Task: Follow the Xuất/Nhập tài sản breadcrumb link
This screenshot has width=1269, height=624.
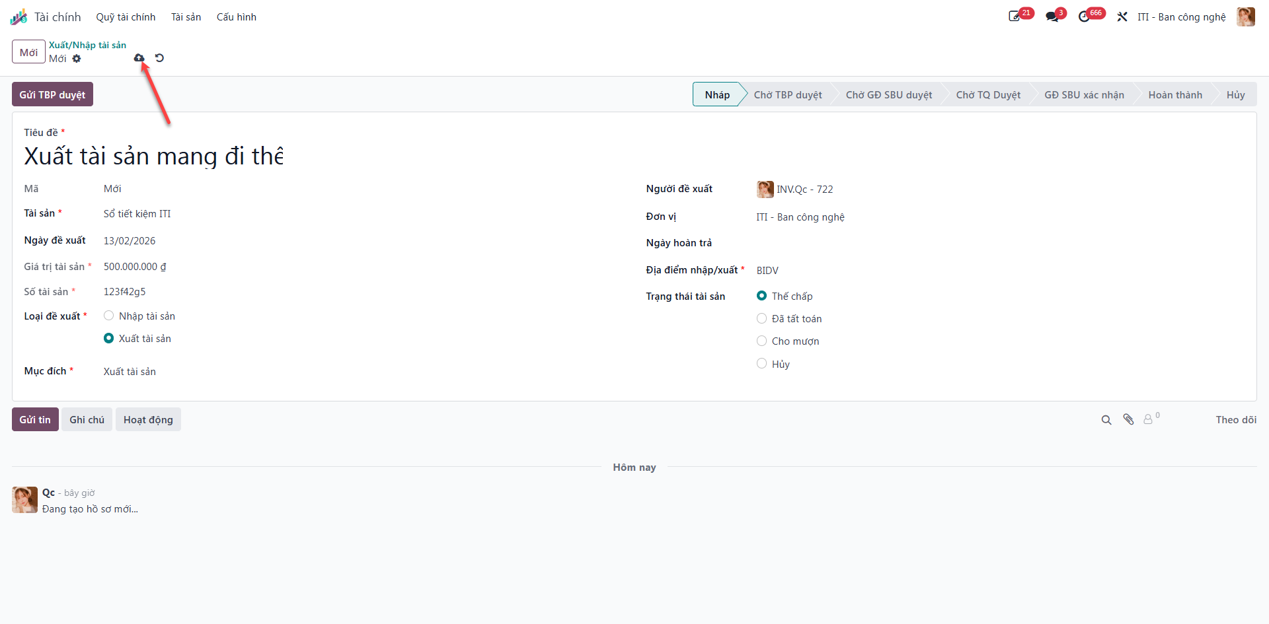Action: pos(87,45)
